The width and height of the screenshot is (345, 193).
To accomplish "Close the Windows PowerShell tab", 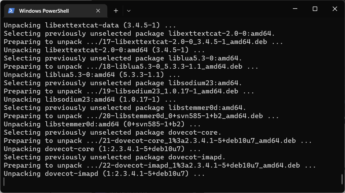I will click(x=98, y=11).
